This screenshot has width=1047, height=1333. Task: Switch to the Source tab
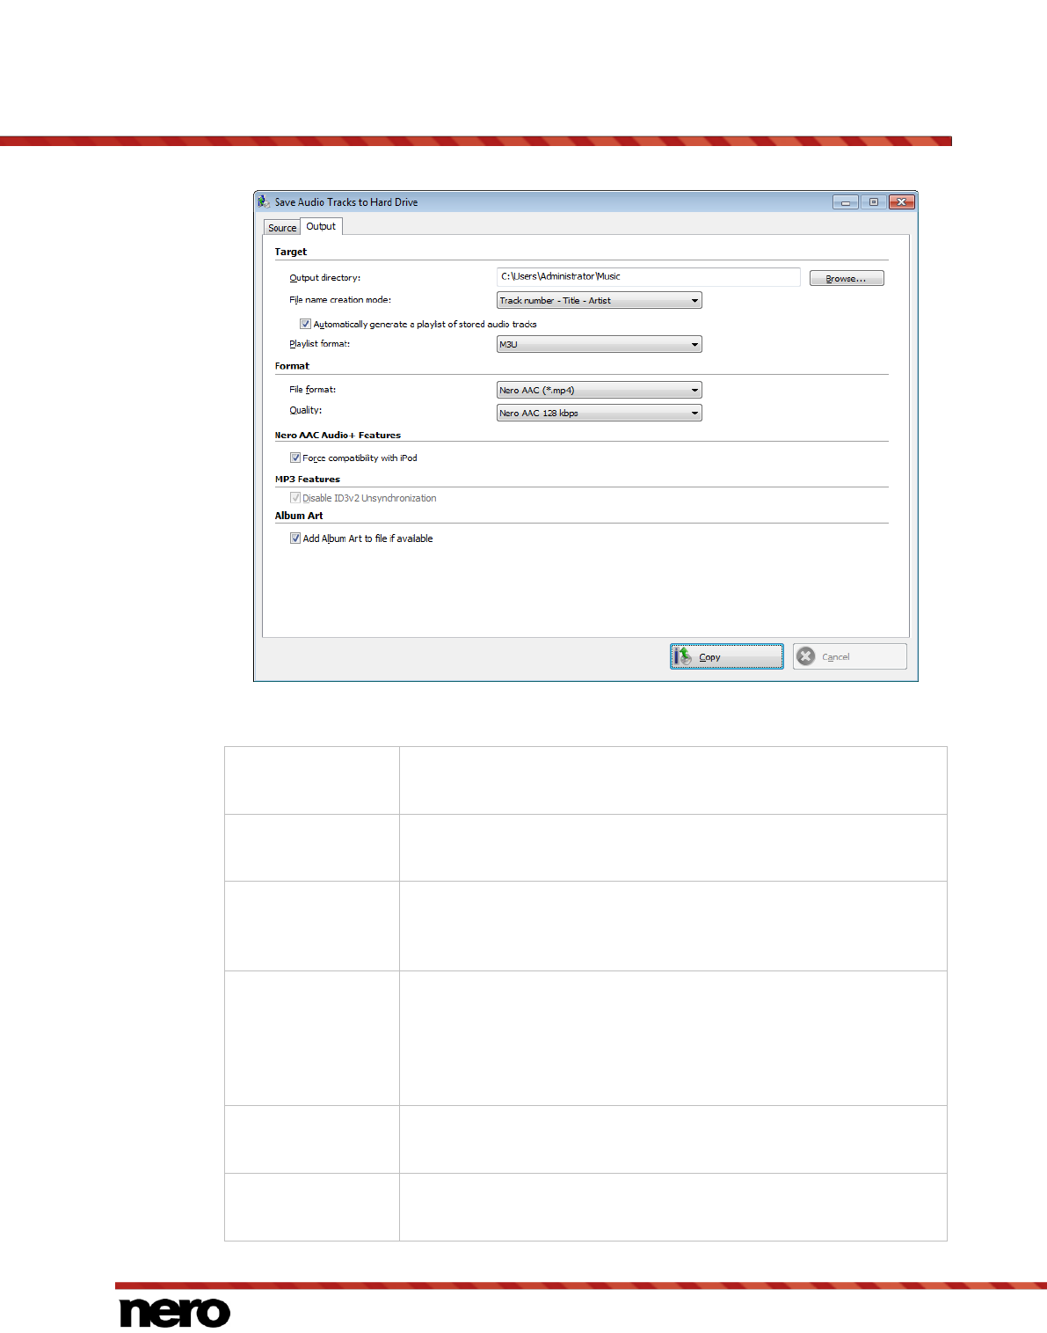pyautogui.click(x=282, y=228)
